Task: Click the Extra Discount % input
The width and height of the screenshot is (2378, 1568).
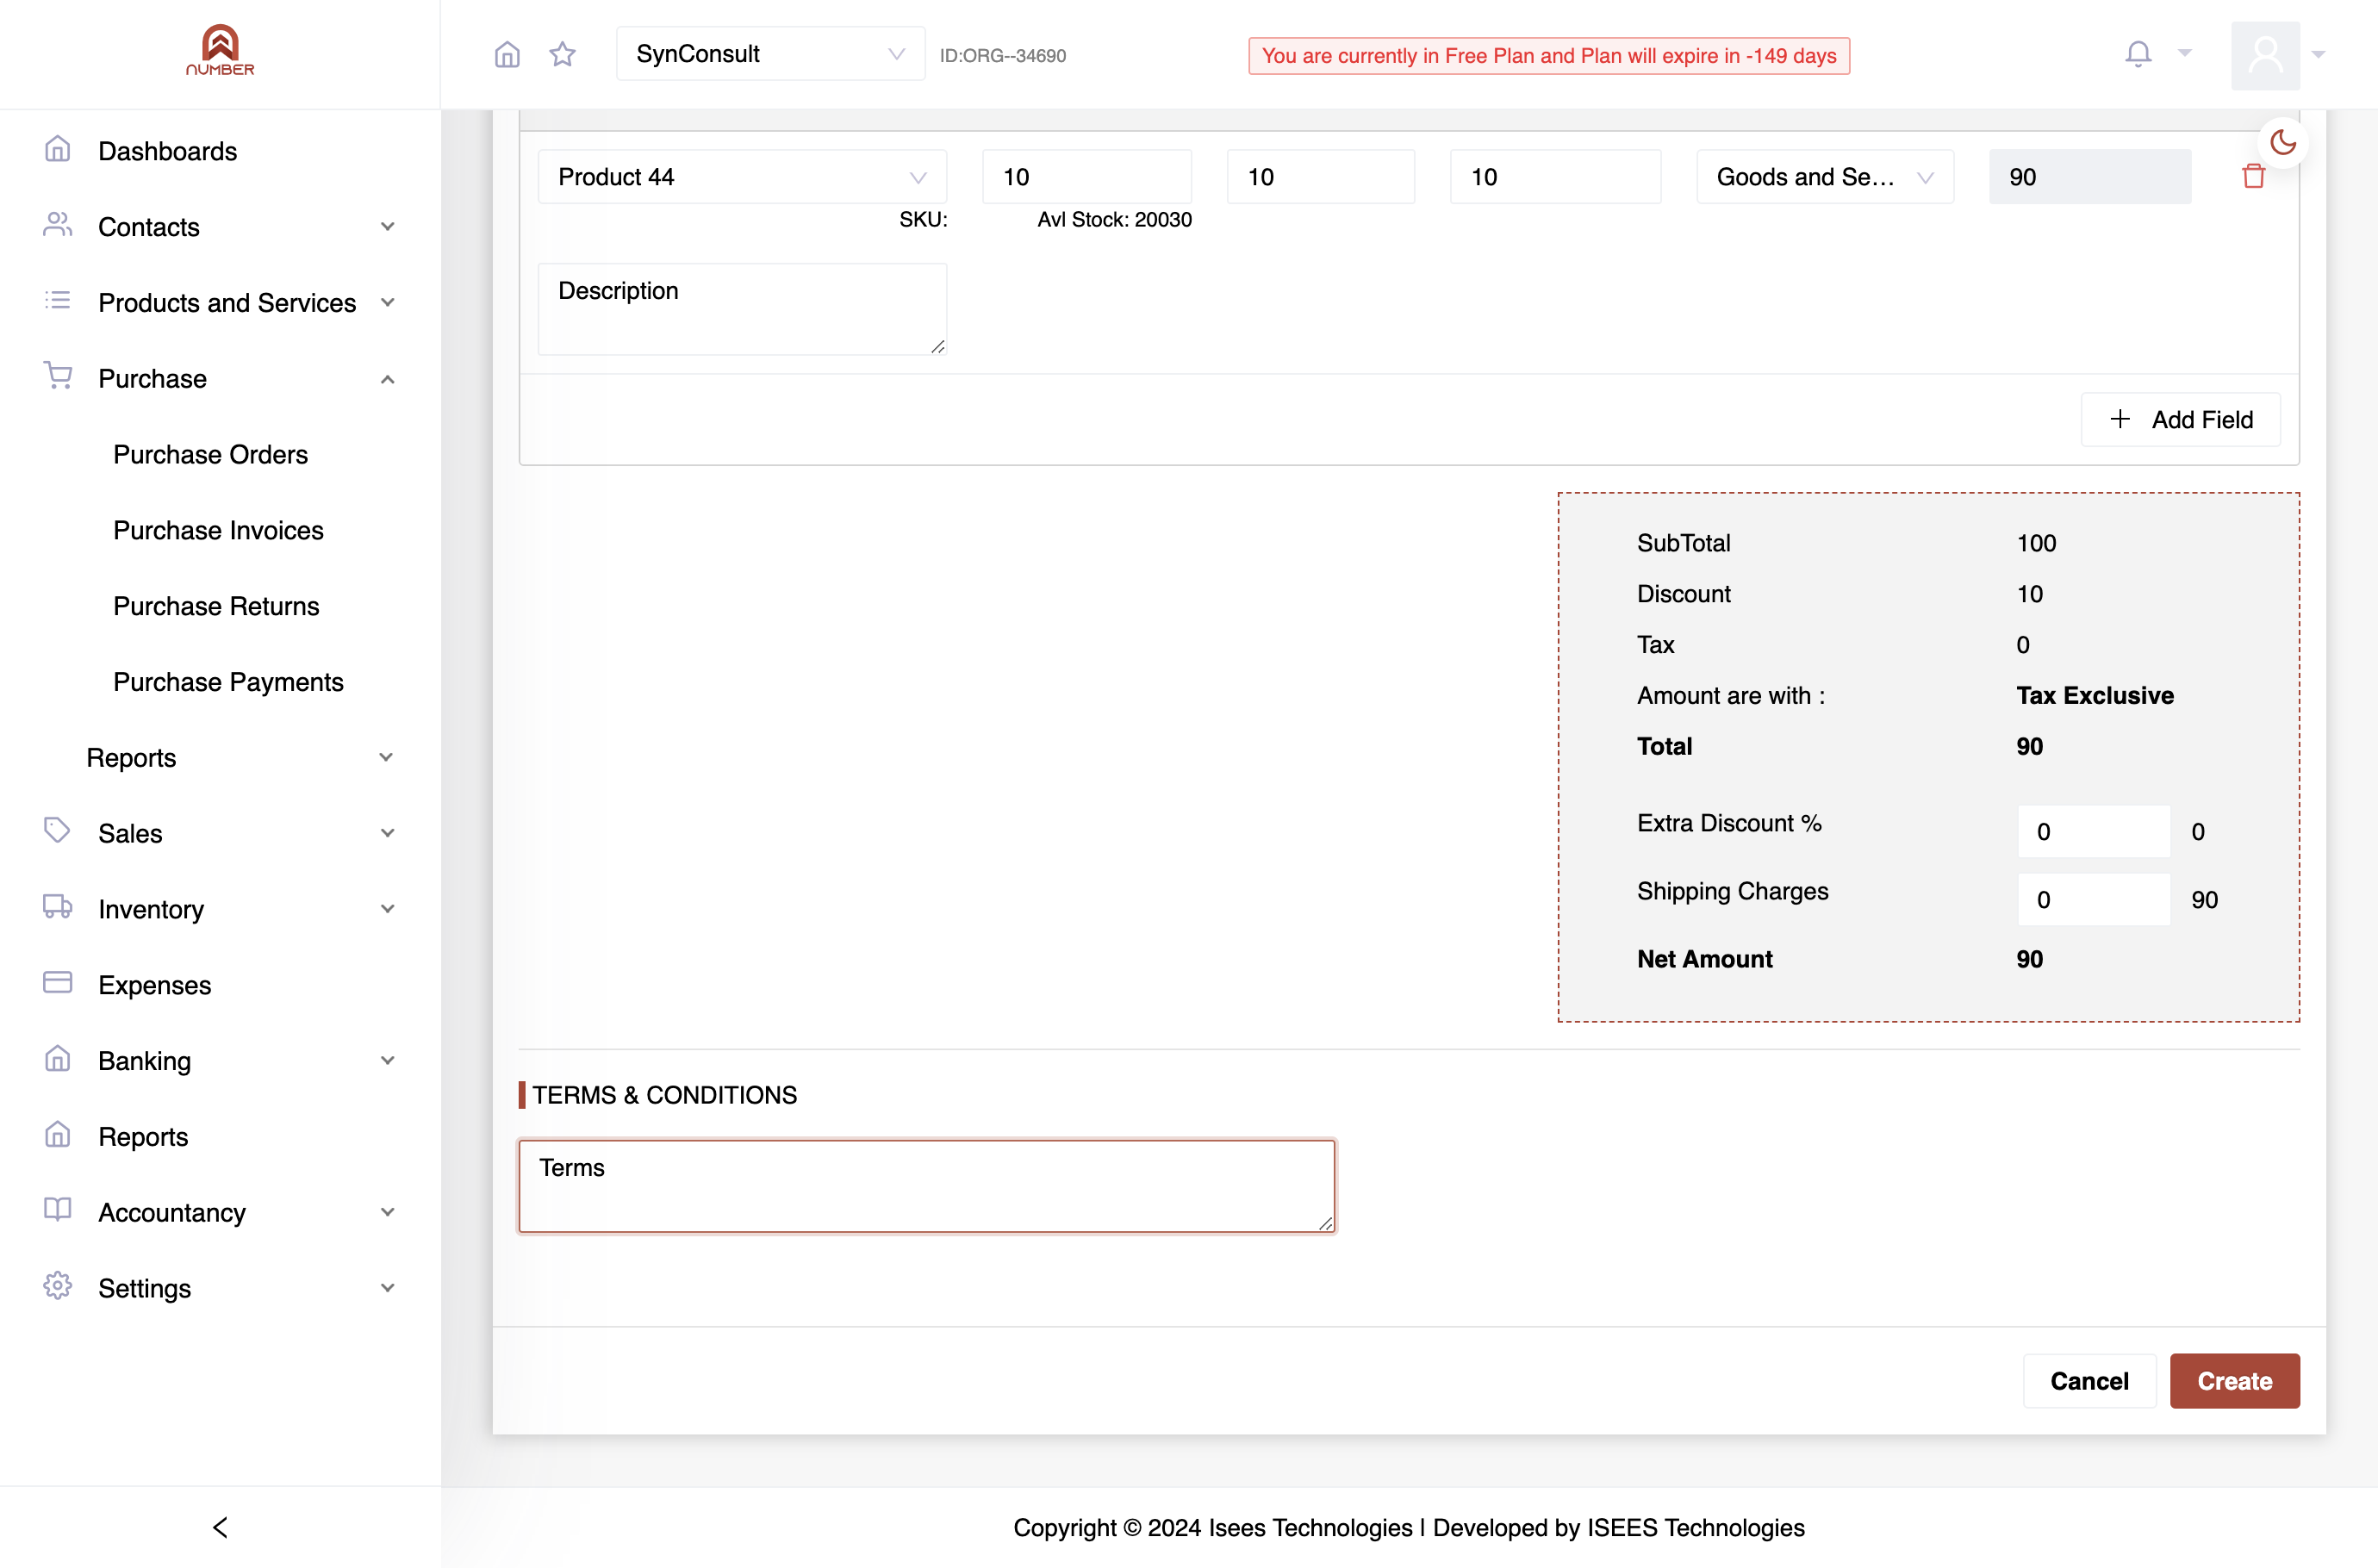Action: point(2094,831)
